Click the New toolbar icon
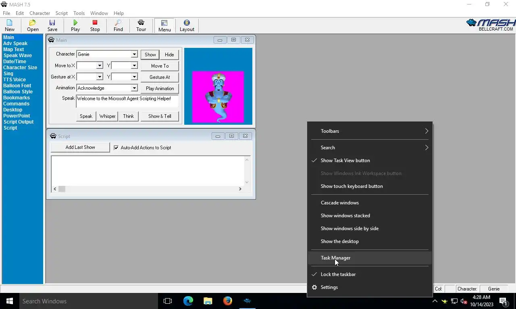This screenshot has height=309, width=516. (x=10, y=25)
